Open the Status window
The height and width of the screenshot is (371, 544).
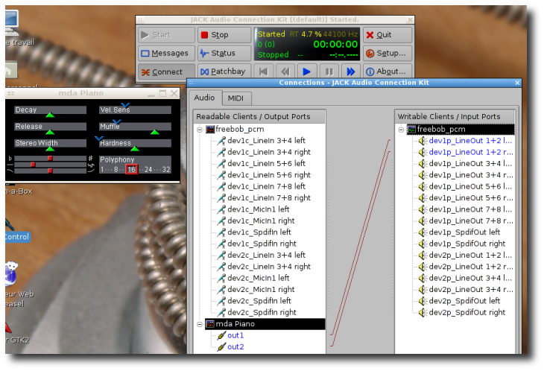tap(224, 53)
